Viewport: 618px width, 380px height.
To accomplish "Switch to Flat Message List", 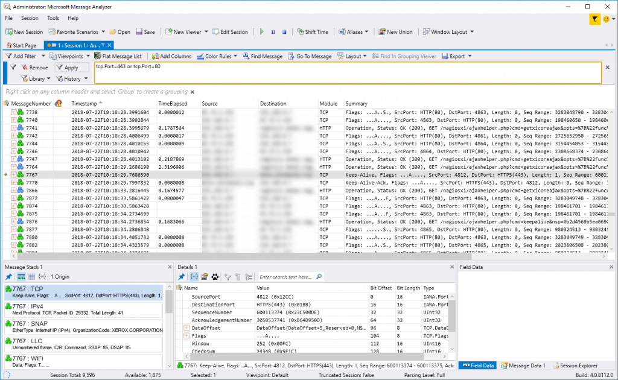I will click(x=118, y=56).
